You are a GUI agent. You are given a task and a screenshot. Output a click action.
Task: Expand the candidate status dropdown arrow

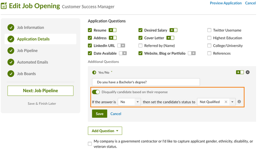click(x=233, y=102)
